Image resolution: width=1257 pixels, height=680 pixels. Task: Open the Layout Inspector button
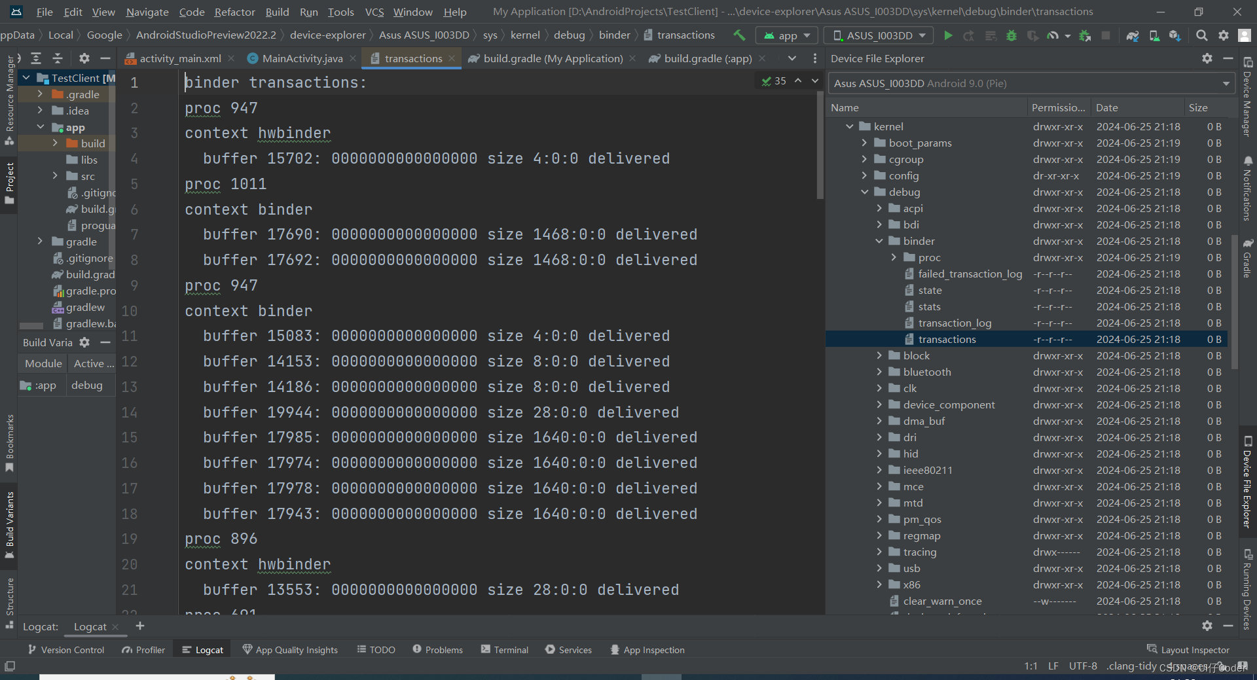(1188, 649)
